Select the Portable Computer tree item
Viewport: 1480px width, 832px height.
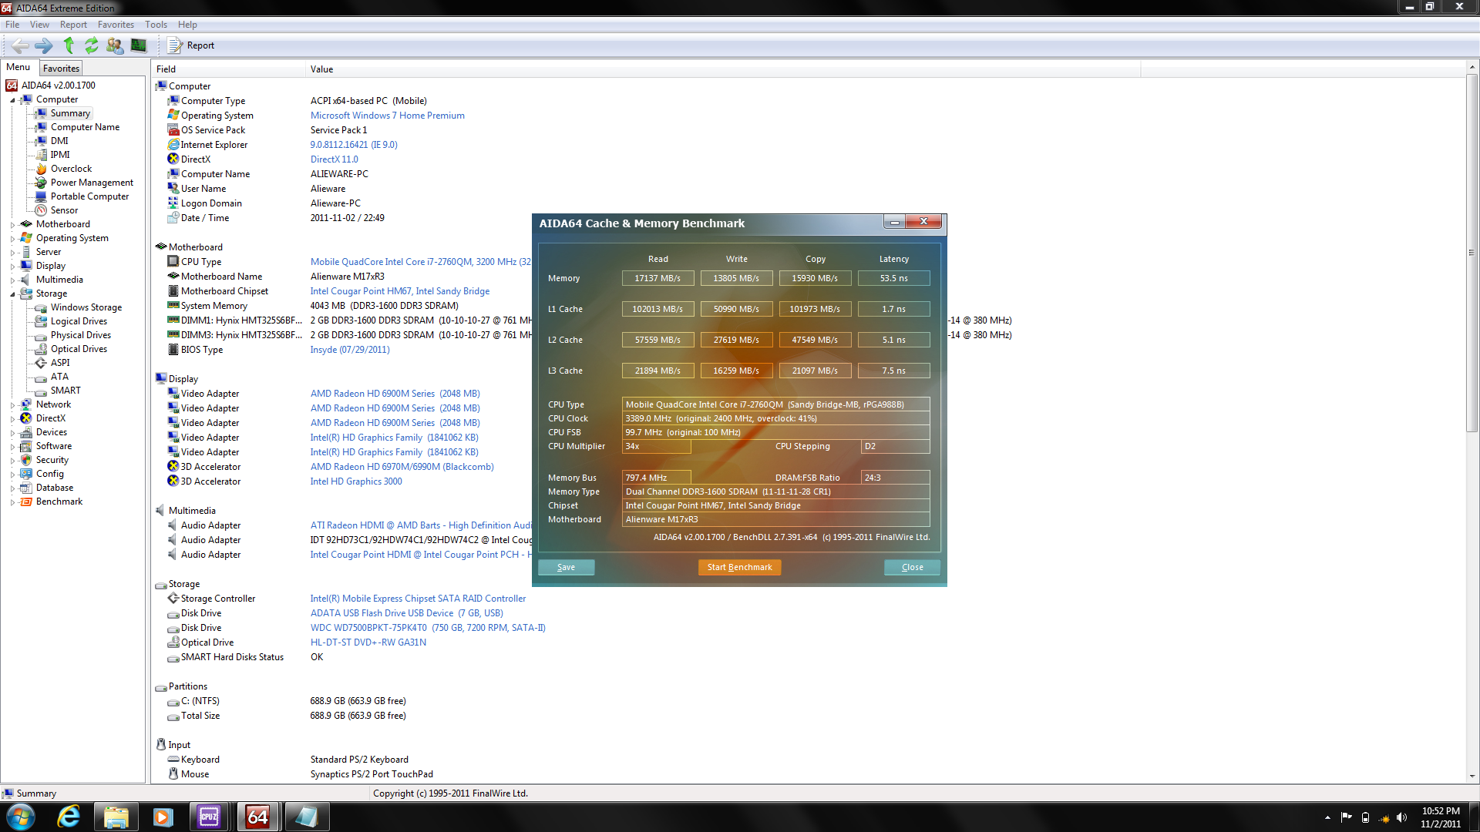click(x=89, y=196)
